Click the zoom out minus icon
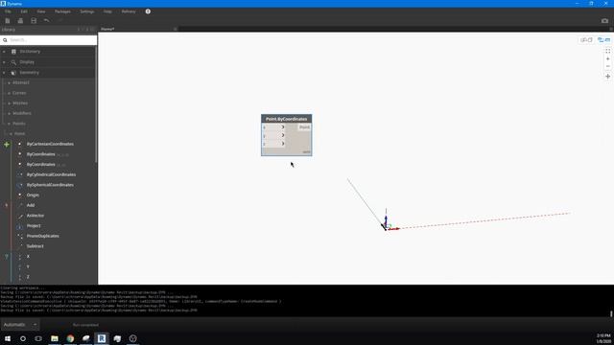This screenshot has height=345, width=614. click(607, 66)
